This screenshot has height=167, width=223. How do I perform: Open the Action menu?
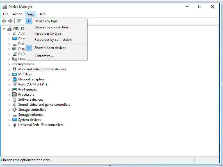[17, 14]
